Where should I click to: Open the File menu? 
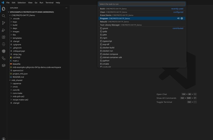coord(8,3)
